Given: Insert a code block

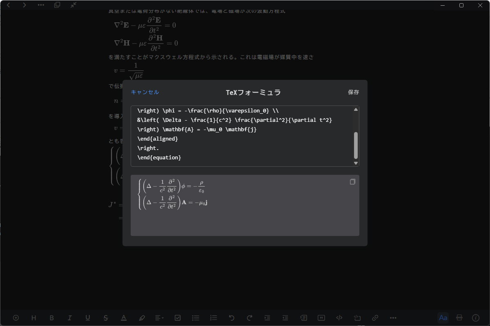Looking at the screenshot, I should pyautogui.click(x=339, y=318).
